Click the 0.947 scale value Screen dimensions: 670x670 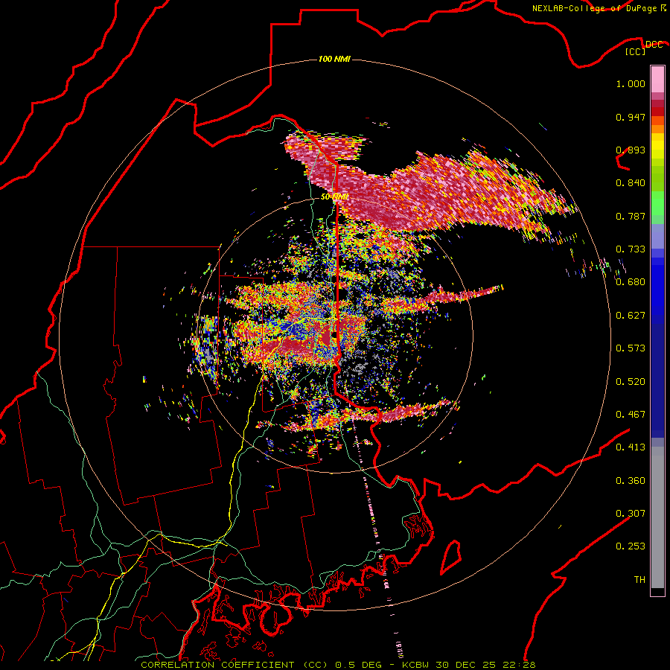pos(631,117)
